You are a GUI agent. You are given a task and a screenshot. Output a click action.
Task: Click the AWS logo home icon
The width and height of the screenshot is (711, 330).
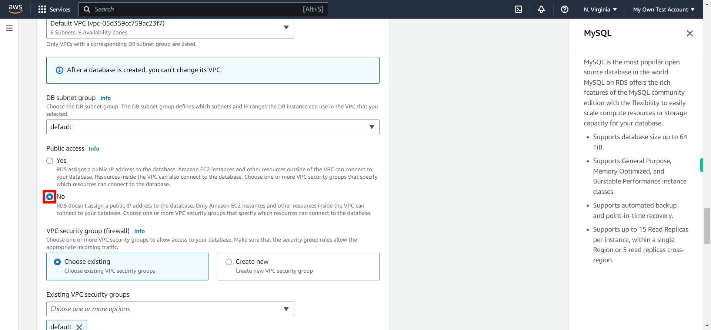(x=15, y=9)
